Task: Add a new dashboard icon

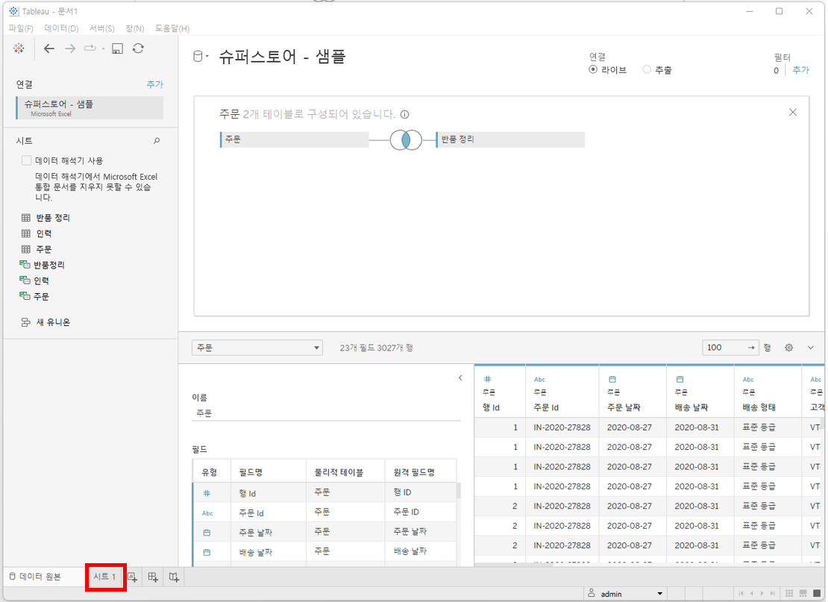Action: click(x=153, y=577)
